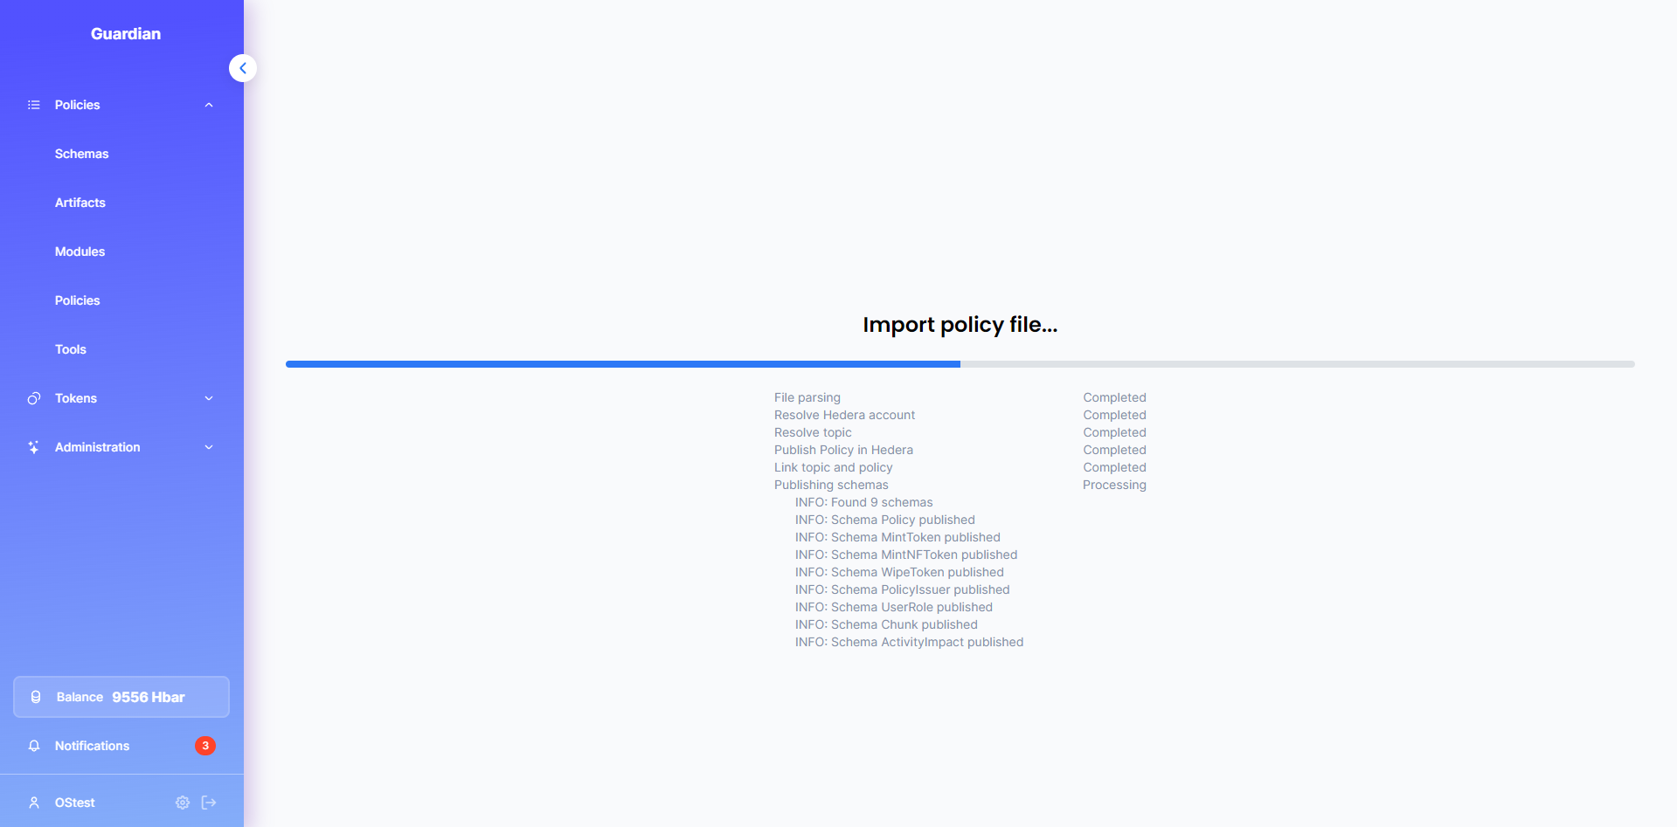The height and width of the screenshot is (827, 1677).
Task: Click the OStest user profile icon
Action: pyautogui.click(x=34, y=803)
